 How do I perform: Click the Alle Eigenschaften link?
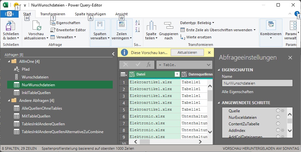click(x=237, y=92)
